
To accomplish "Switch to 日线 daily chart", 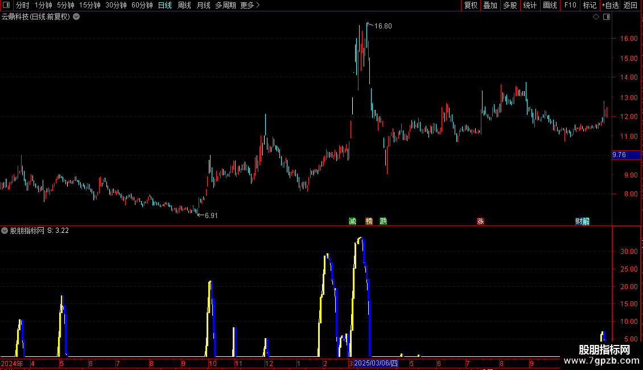I will (x=165, y=5).
